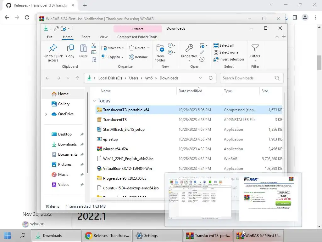The height and width of the screenshot is (242, 322).
Task: Click the Refresh icon beside address bar
Action: point(211,78)
